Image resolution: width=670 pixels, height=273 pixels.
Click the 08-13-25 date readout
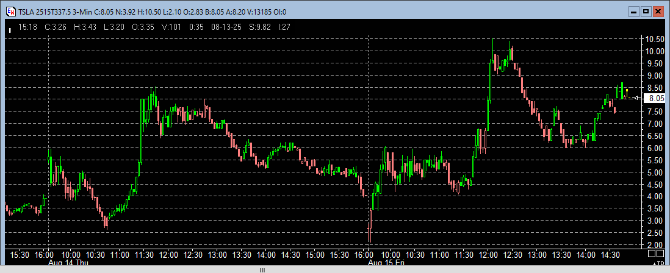226,27
